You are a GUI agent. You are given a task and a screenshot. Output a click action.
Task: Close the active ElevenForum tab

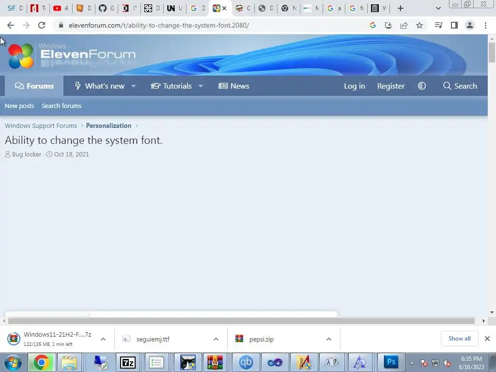[x=224, y=8]
